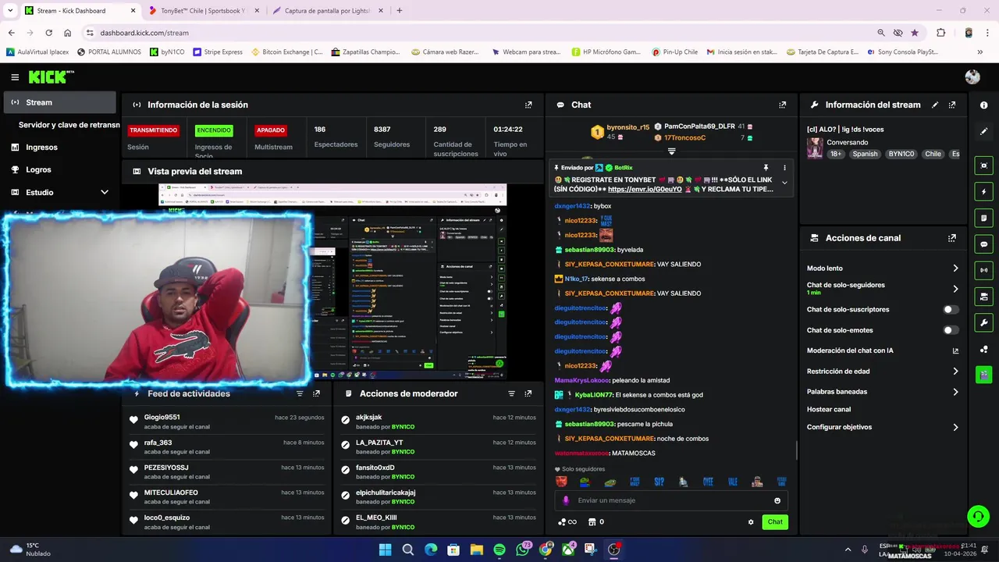This screenshot has width=999, height=562.
Task: Toggle the lightning bolt widget icon
Action: 983,192
